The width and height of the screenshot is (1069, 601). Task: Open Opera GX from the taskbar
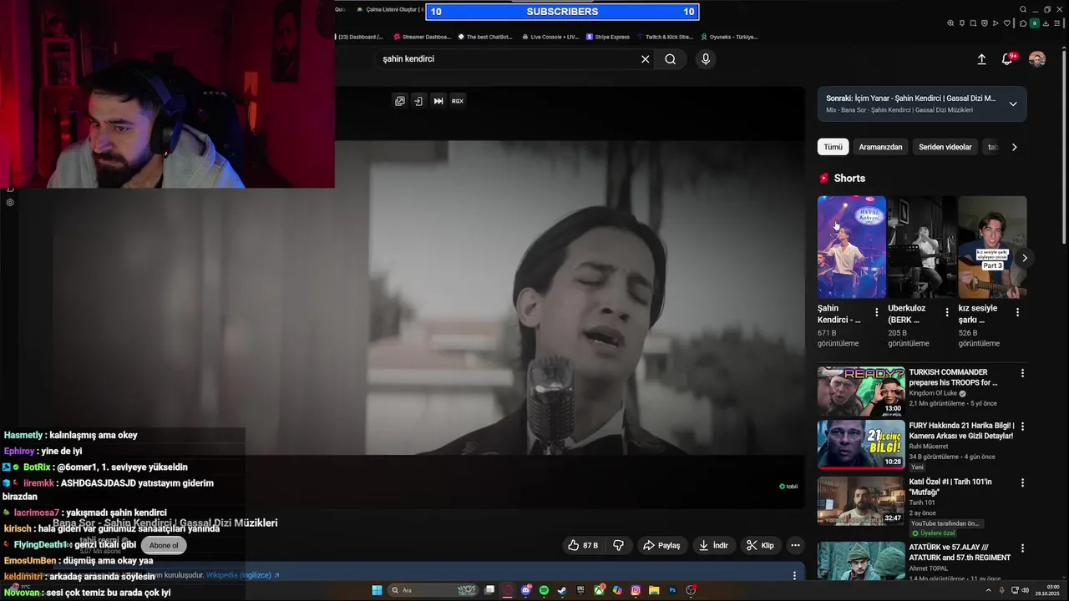(508, 590)
